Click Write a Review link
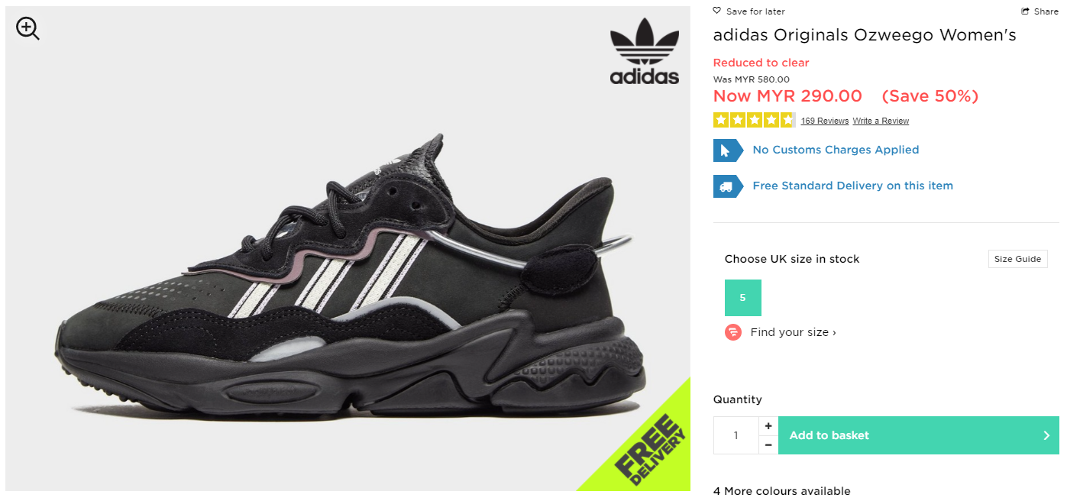1067x501 pixels. [x=881, y=121]
